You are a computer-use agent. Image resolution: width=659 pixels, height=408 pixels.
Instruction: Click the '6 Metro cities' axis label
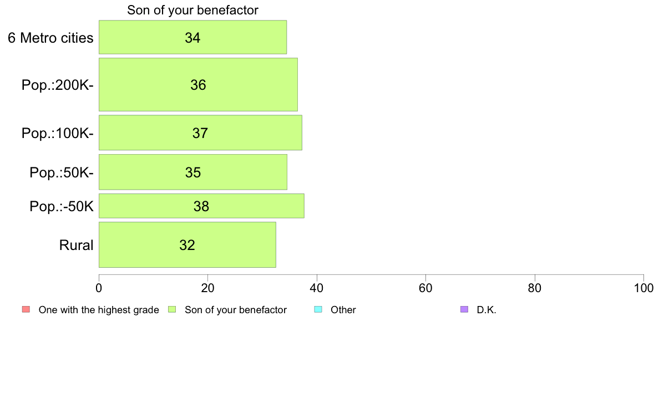tap(50, 38)
